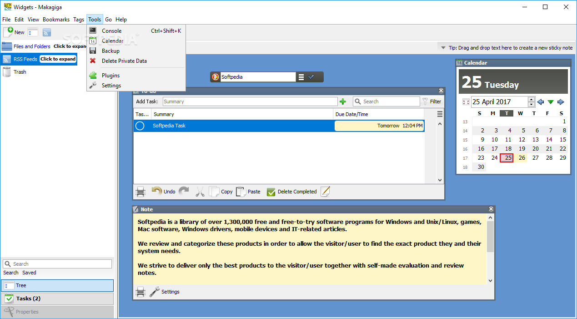This screenshot has width=577, height=319.
Task: Go to previous month with left arrow
Action: (541, 102)
